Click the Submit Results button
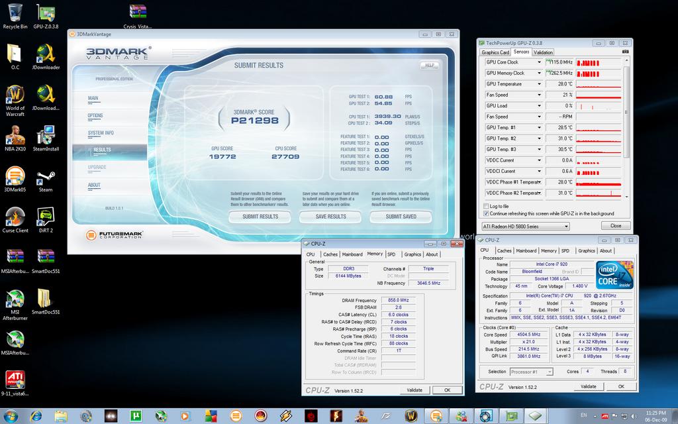 click(260, 217)
